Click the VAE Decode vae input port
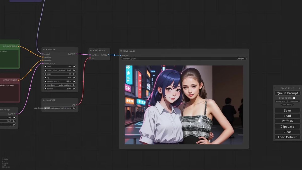This screenshot has width=302, height=170. 90,58
